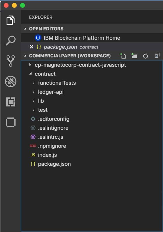The width and height of the screenshot is (163, 232).
Task: Expand the cp-magnetocorp-contract-javascript folder arrow
Action: click(x=30, y=65)
